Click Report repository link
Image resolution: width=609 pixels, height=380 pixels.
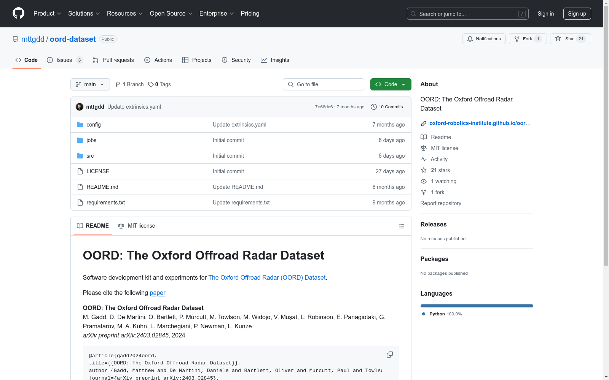(x=441, y=203)
